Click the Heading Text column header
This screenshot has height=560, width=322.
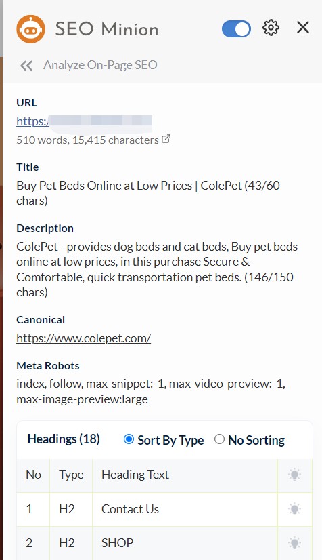(135, 475)
